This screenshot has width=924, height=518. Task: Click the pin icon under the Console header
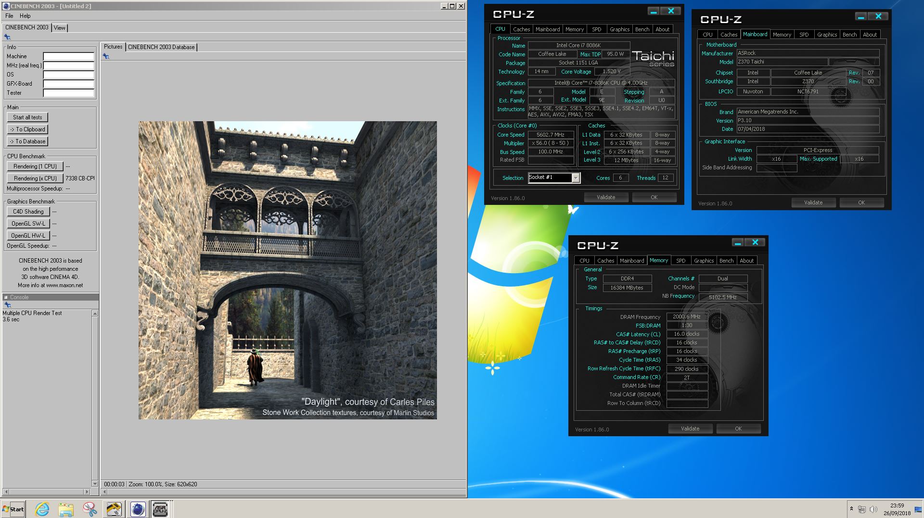click(7, 305)
